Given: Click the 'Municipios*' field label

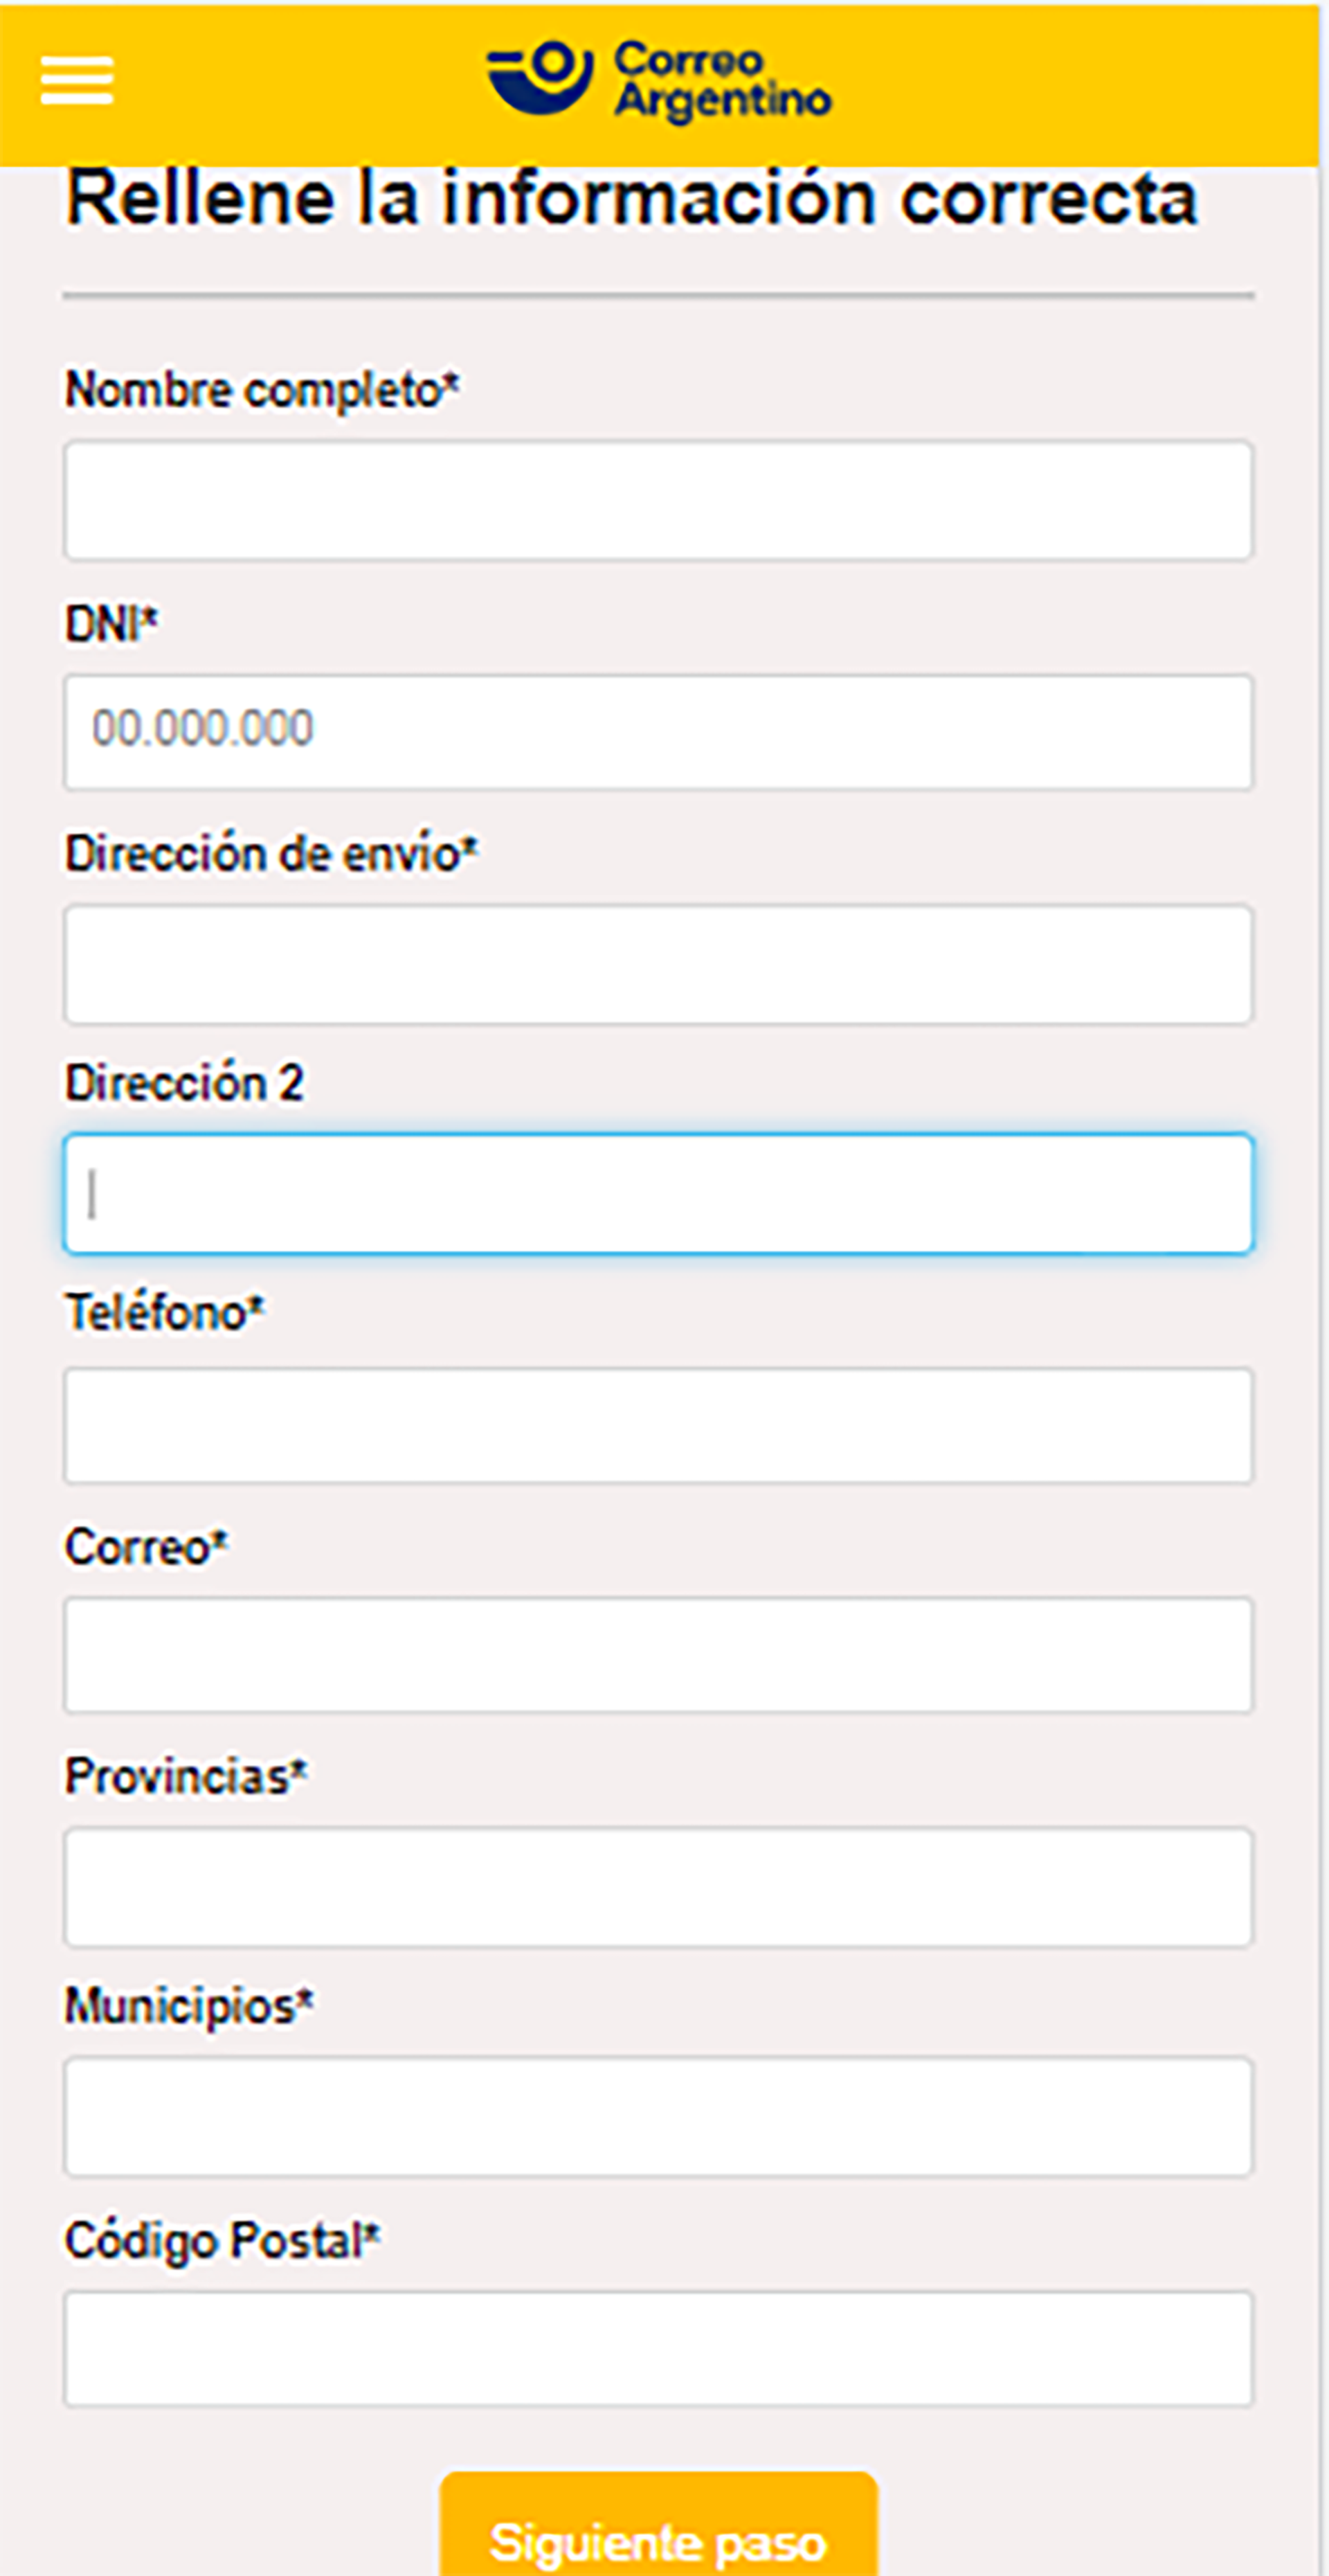Looking at the screenshot, I should (x=189, y=2006).
